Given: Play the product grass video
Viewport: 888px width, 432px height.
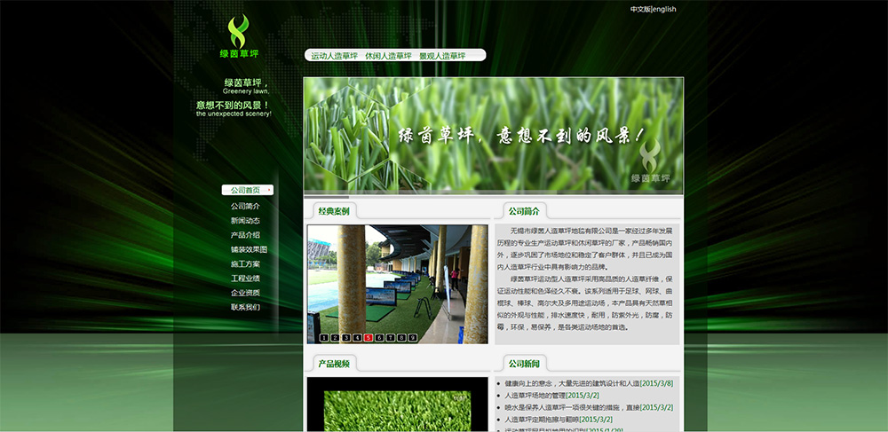Looking at the screenshot, I should click(x=398, y=405).
